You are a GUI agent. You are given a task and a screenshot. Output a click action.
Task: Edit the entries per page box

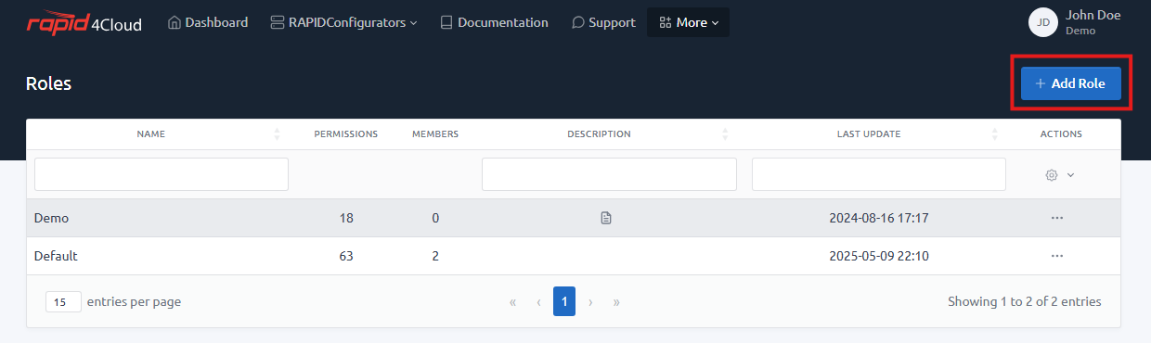tap(63, 301)
